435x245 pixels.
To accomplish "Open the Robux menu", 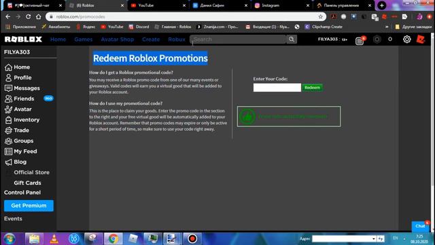I will coord(177,39).
